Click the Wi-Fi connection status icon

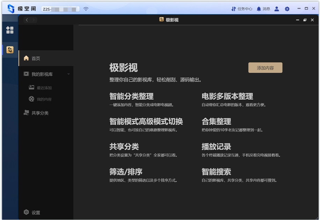click(x=86, y=9)
